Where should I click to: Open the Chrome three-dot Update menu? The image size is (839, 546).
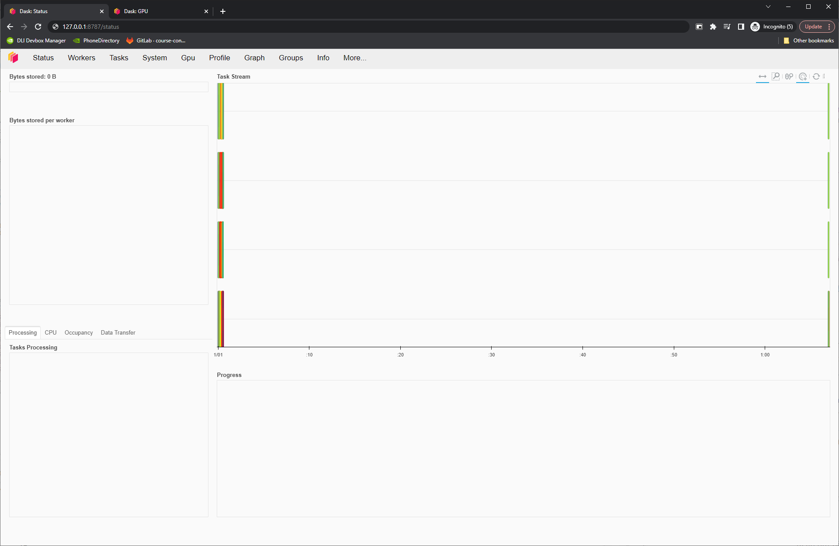click(829, 27)
